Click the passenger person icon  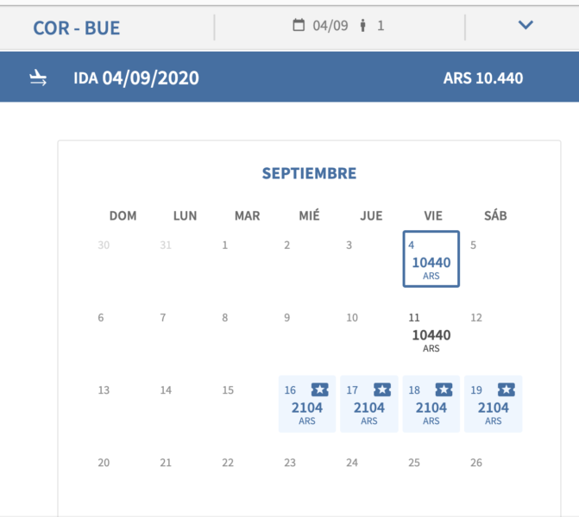coord(363,26)
